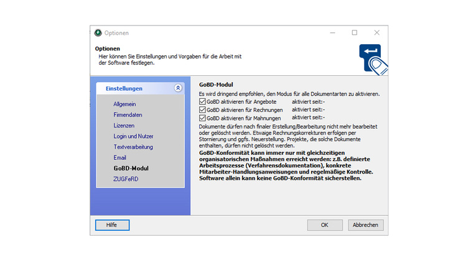Screen dimensions: 453x255
Task: Toggle GoBD aktivieren für Mahnungen checkbox
Action: coord(202,118)
